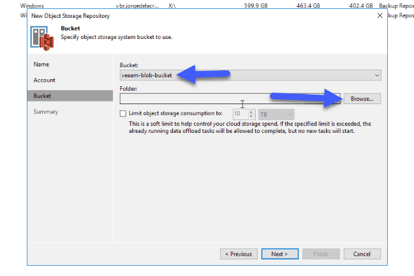Click the 599.9 GB capacity cell in background

[256, 6]
